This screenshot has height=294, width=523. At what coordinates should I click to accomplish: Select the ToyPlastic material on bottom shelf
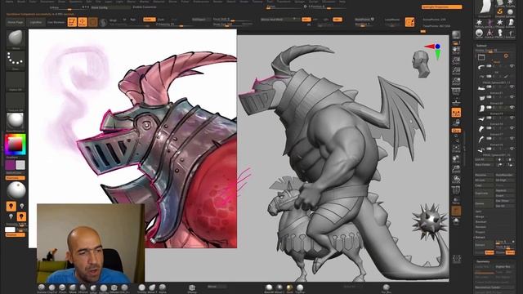300,287
